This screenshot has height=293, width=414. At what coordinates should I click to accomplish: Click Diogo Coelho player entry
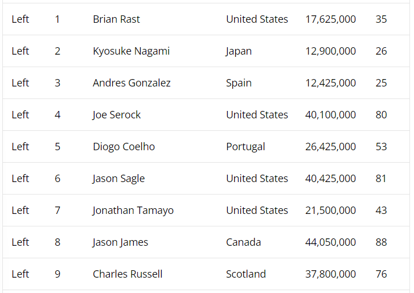point(124,147)
